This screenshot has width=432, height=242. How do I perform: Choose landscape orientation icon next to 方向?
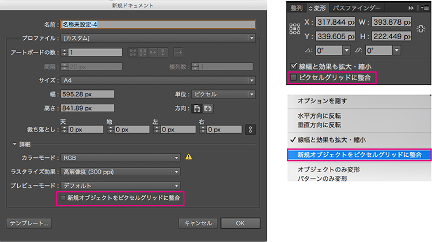click(208, 108)
